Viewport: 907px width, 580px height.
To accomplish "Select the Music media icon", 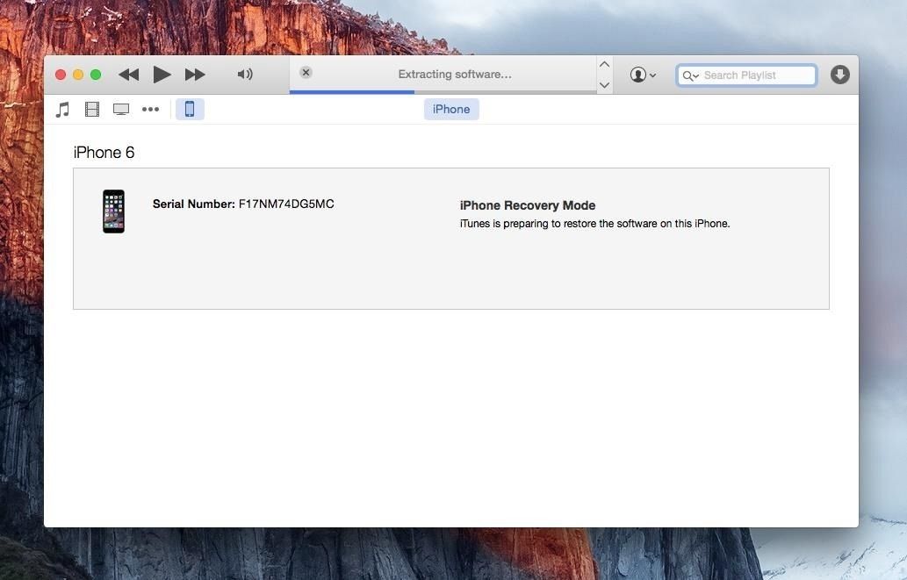I will pyautogui.click(x=61, y=109).
